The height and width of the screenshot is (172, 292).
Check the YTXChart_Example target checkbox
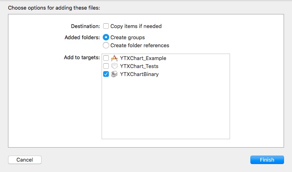coord(106,58)
